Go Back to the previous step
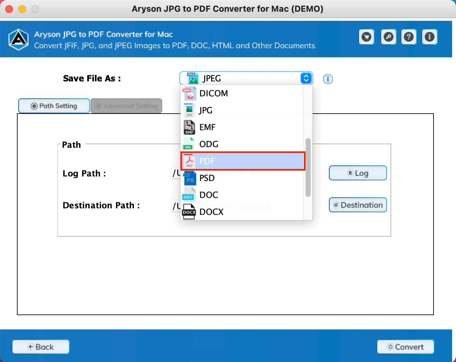This screenshot has height=362, width=456. [41, 347]
